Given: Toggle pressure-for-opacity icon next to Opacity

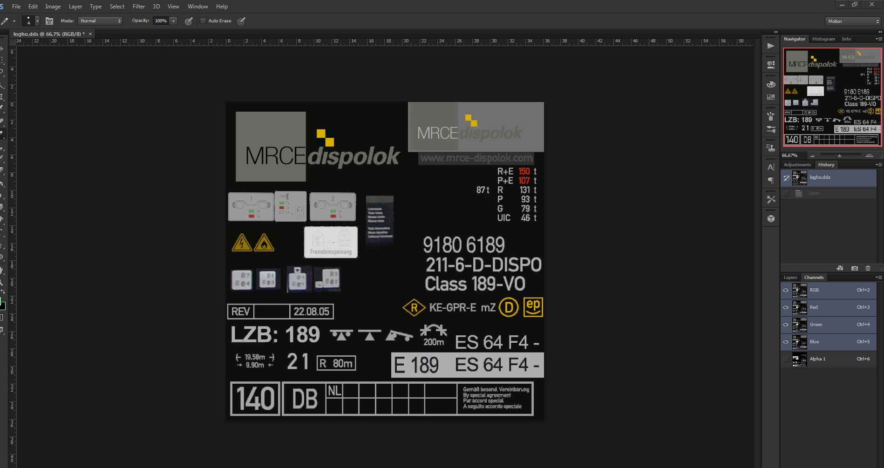Looking at the screenshot, I should tap(189, 21).
